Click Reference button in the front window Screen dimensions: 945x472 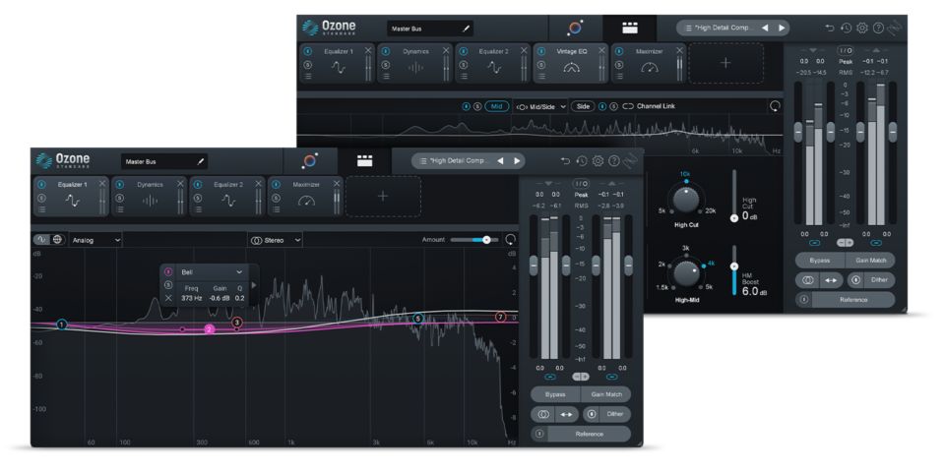pyautogui.click(x=589, y=434)
